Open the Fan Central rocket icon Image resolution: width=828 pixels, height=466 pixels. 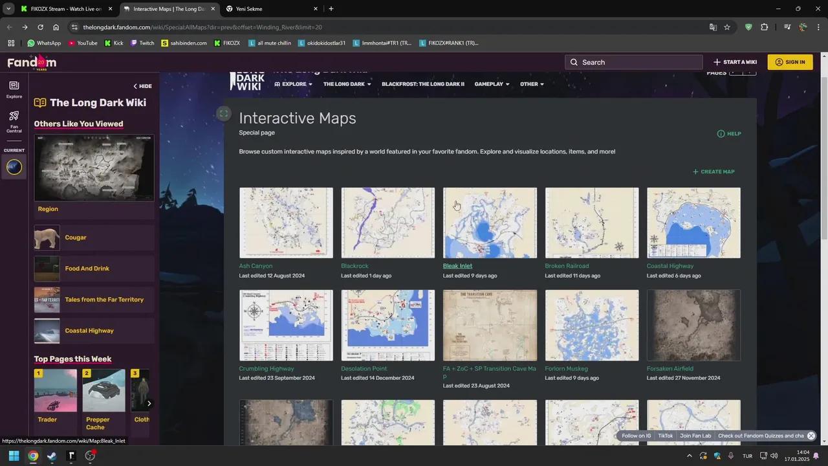(x=14, y=120)
